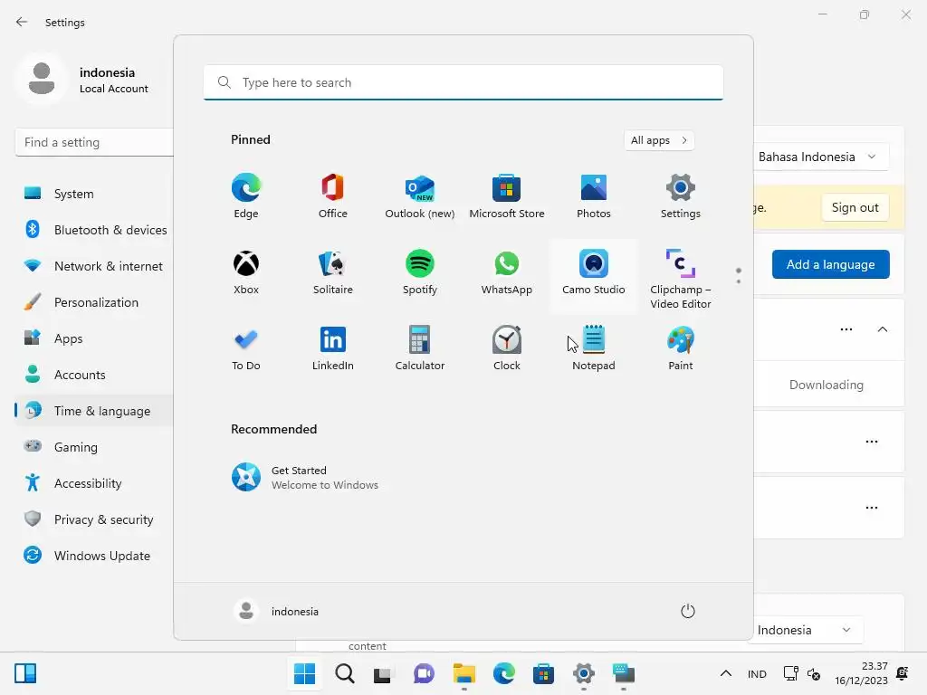Screen dimensions: 927x695
Task: Launch Clipchamp Video Editor
Action: tap(681, 279)
